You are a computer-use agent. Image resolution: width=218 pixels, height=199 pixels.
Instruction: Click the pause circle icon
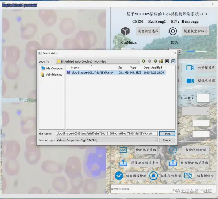click(173, 150)
